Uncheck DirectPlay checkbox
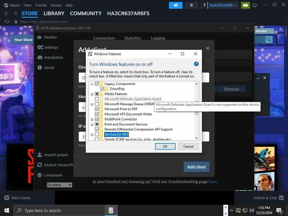This screenshot has width=288, height=216. [x=102, y=89]
